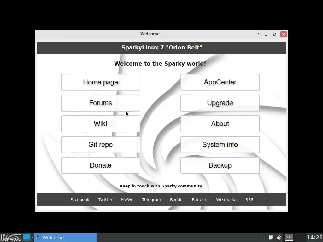Open the Telegram link
This screenshot has height=242, width=323.
point(152,199)
